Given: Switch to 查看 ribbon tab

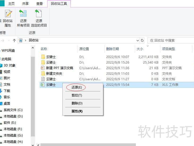Looking at the screenshot, I should point(40,4).
